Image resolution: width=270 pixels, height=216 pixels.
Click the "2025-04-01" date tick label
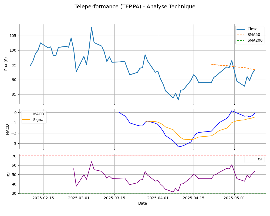click(x=158, y=198)
